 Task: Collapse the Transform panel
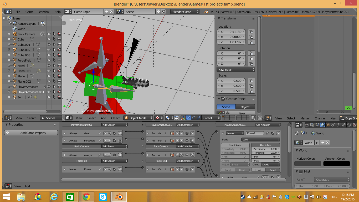pos(219,18)
